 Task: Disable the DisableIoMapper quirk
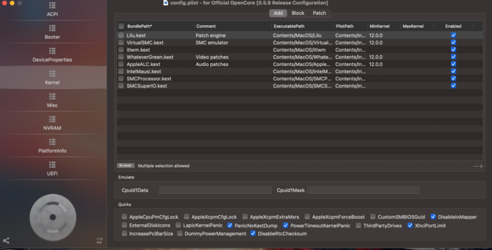pyautogui.click(x=433, y=217)
